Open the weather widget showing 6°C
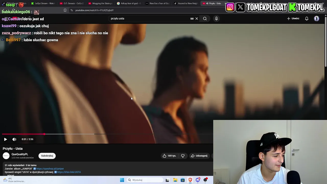Viewport: 327px width, 184px height. pos(14,180)
